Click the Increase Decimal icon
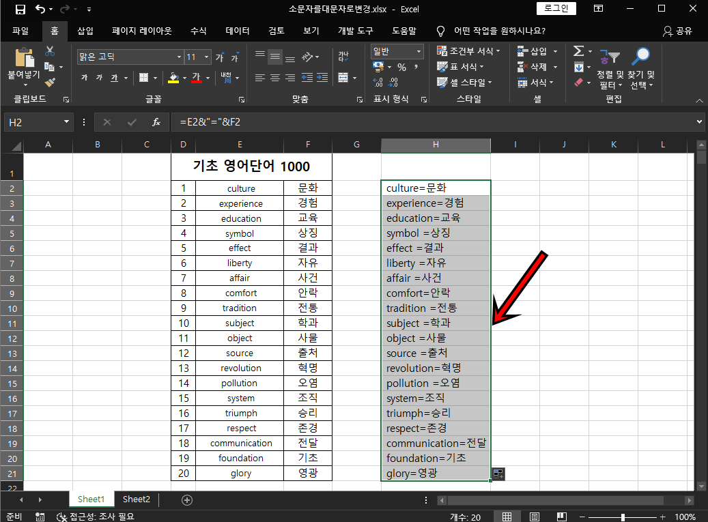 click(378, 83)
